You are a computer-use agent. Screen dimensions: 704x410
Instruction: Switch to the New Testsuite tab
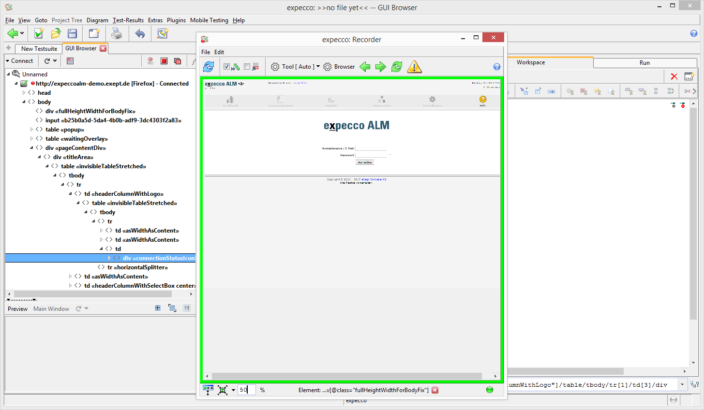pos(39,48)
